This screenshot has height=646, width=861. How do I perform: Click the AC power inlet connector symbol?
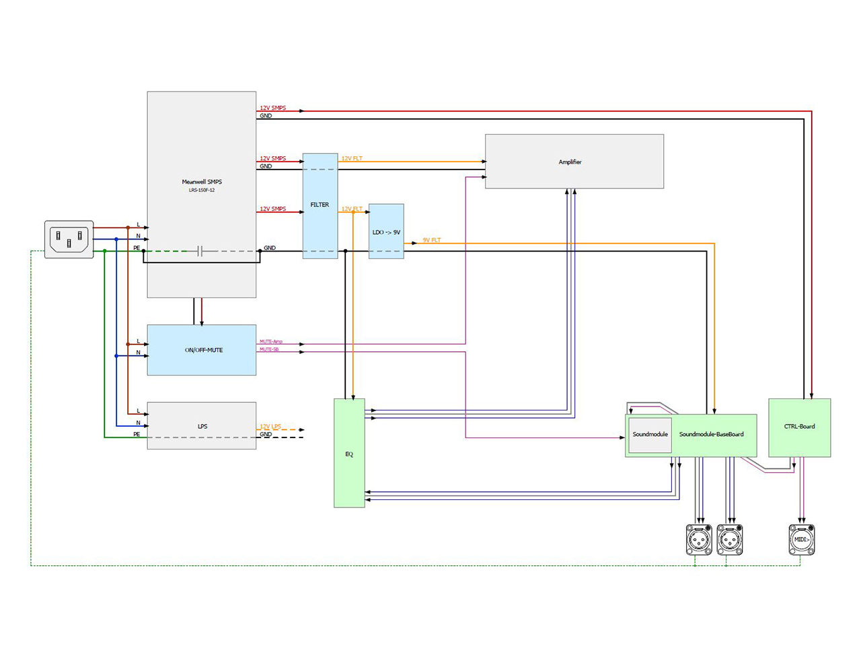coord(69,239)
